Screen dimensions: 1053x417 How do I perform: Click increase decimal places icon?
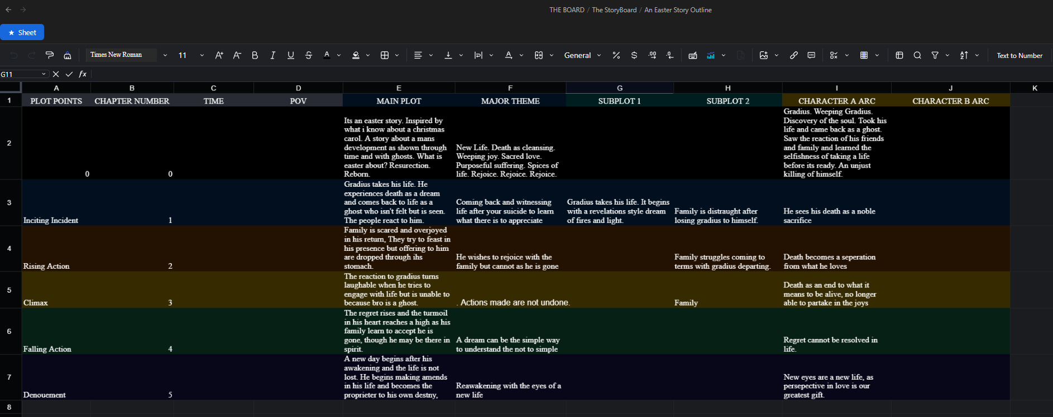pos(652,55)
